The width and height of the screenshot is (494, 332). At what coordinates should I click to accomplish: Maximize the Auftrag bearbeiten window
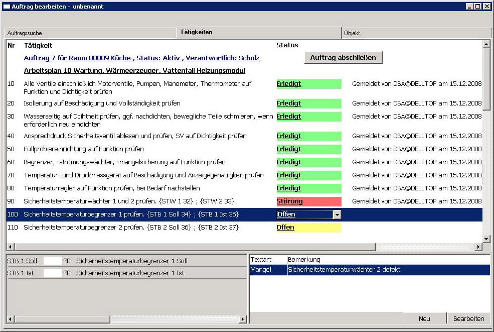coord(478,7)
